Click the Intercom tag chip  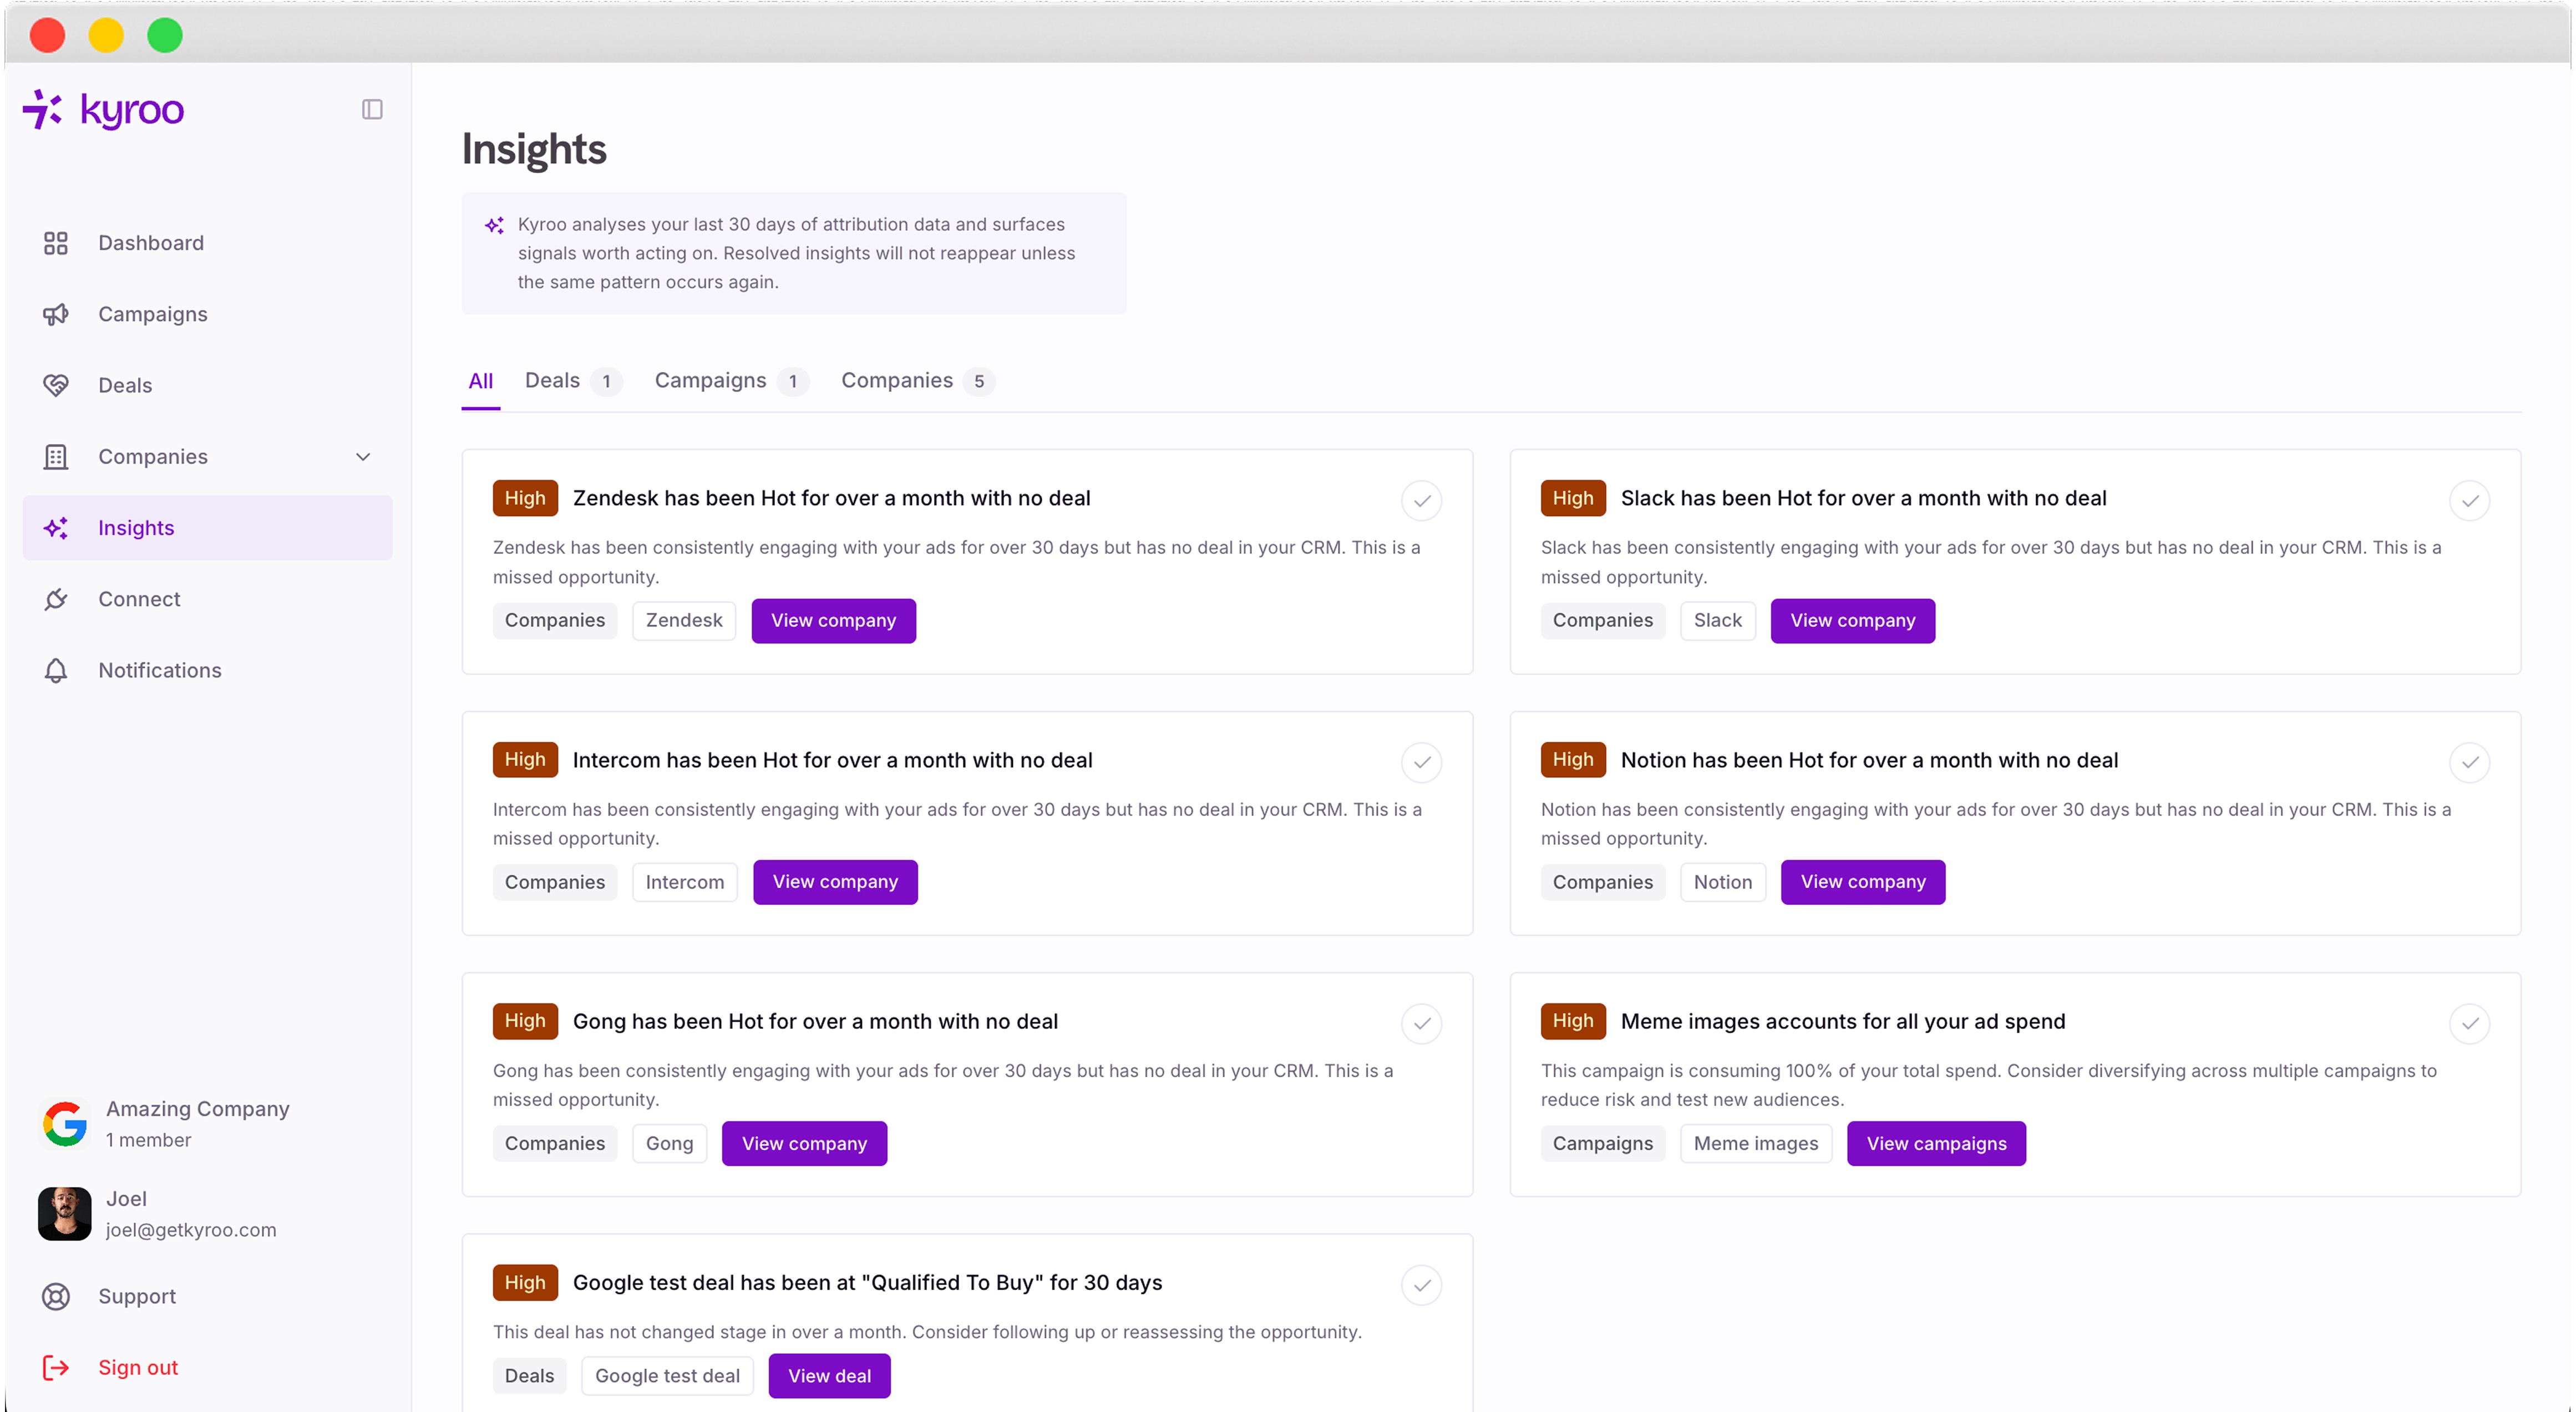pyautogui.click(x=685, y=883)
